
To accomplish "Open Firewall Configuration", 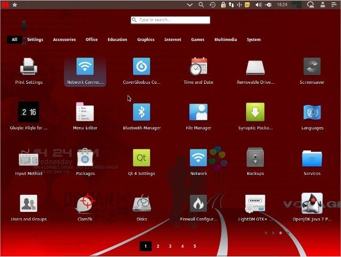I will pos(198,203).
